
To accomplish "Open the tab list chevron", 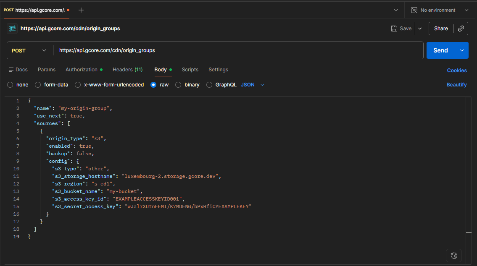I will (396, 10).
